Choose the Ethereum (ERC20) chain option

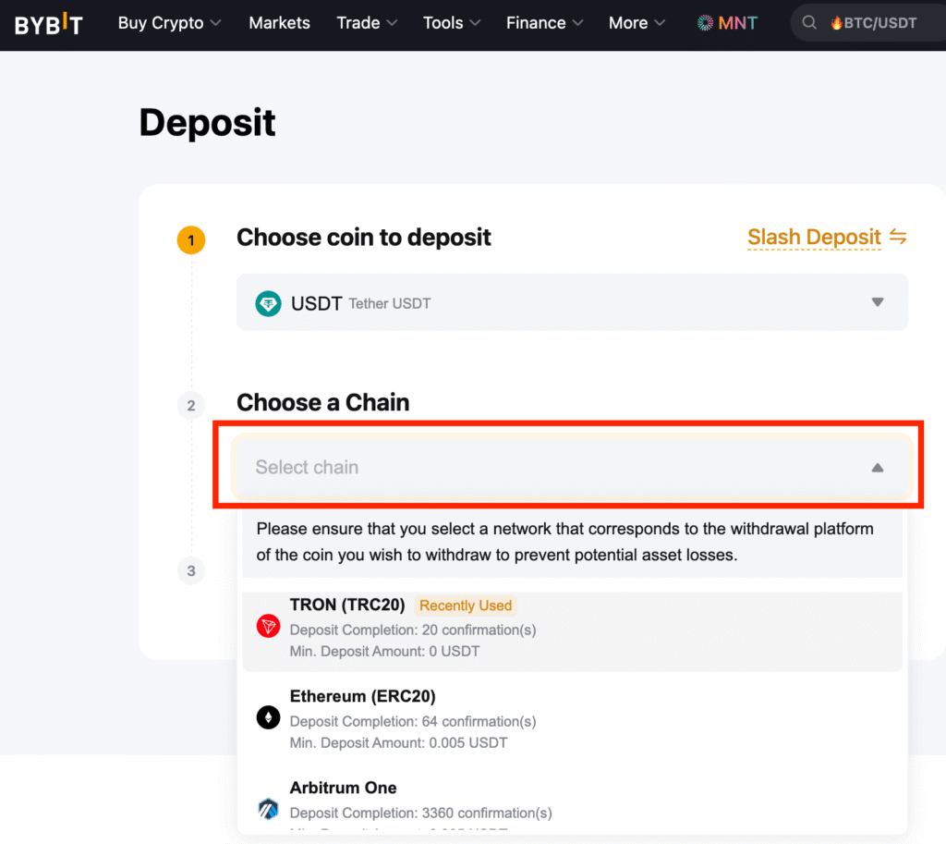[x=572, y=718]
